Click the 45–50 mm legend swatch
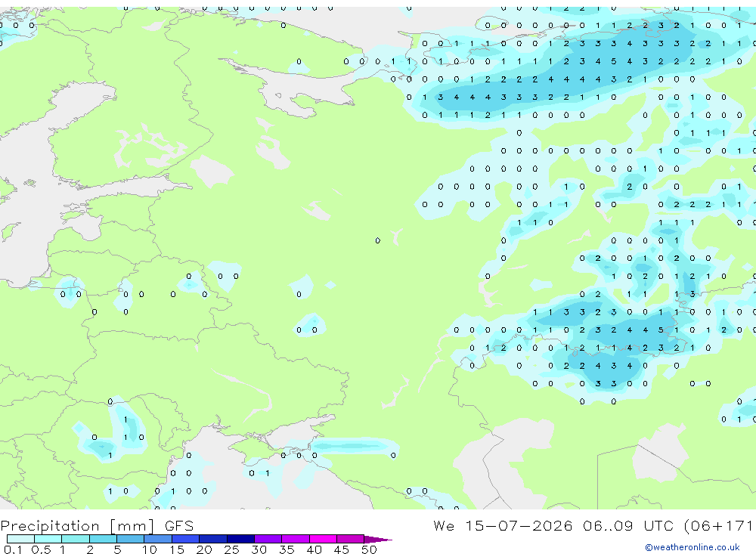Image resolution: width=756 pixels, height=554 pixels. pyautogui.click(x=351, y=539)
